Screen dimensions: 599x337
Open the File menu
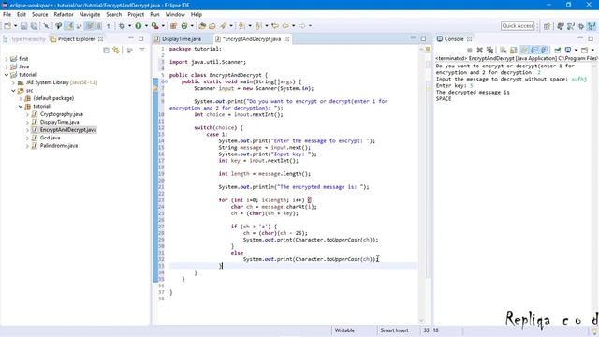[x=7, y=15]
